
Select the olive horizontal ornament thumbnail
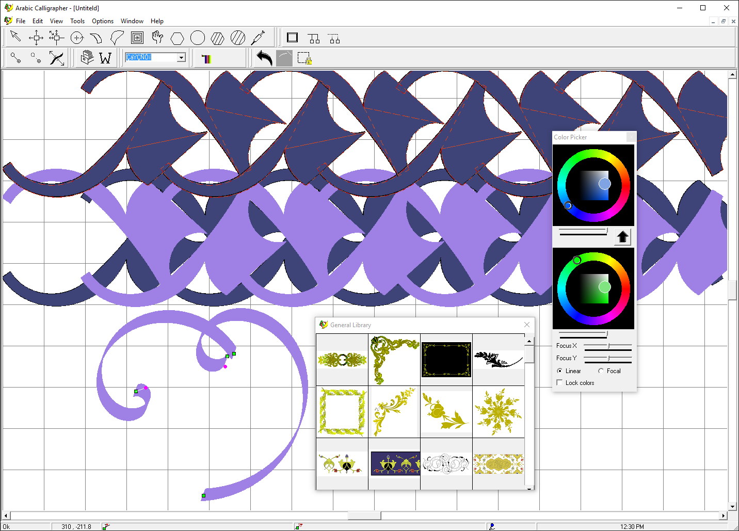click(342, 359)
